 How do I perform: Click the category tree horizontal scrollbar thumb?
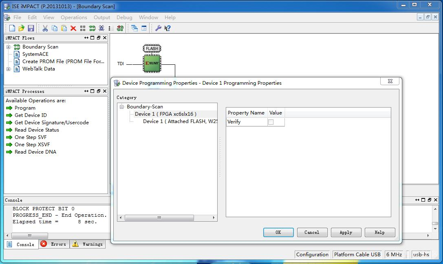click(159, 218)
